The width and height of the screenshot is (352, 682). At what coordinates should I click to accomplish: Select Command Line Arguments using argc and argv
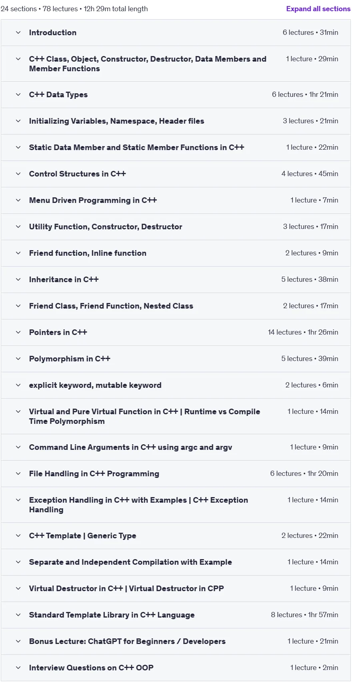click(x=130, y=447)
